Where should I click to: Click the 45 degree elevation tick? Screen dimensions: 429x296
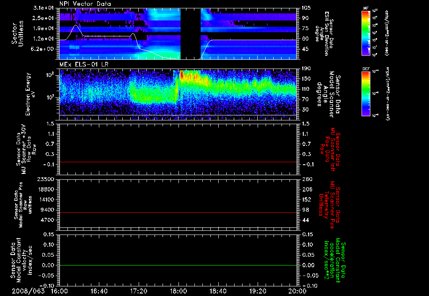(x=305, y=49)
